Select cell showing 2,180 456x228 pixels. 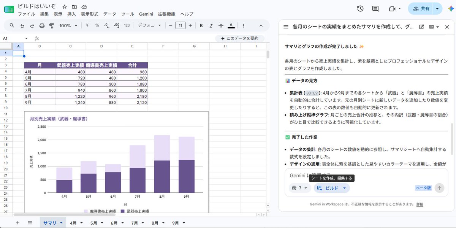pos(132,96)
